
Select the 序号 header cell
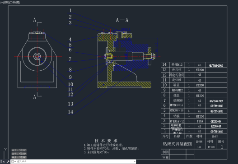pos(165,136)
